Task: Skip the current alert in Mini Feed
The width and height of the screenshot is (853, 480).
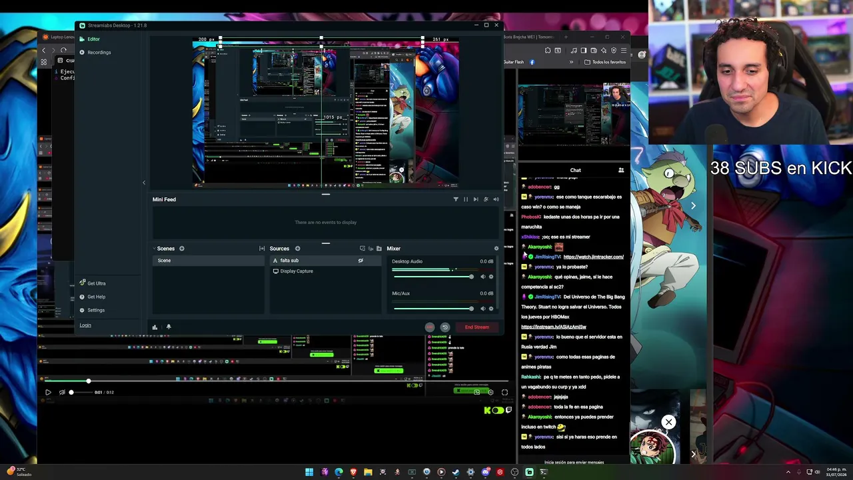Action: click(476, 199)
